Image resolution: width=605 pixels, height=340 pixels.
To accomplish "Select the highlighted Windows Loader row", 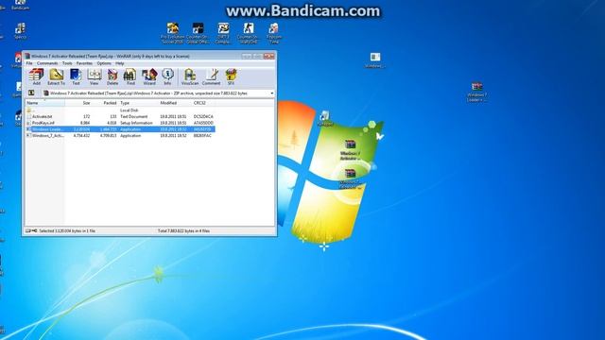I will click(120, 129).
